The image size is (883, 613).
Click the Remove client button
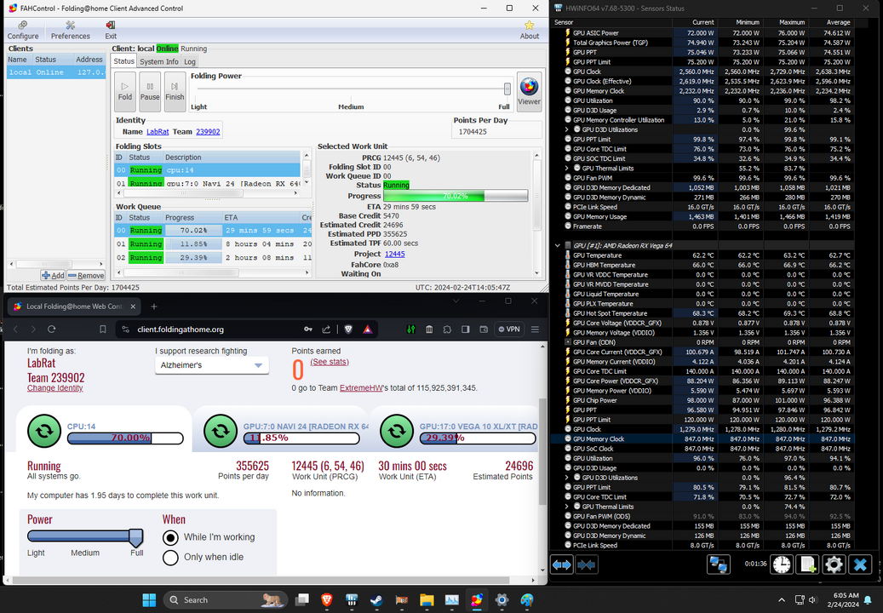tap(86, 276)
